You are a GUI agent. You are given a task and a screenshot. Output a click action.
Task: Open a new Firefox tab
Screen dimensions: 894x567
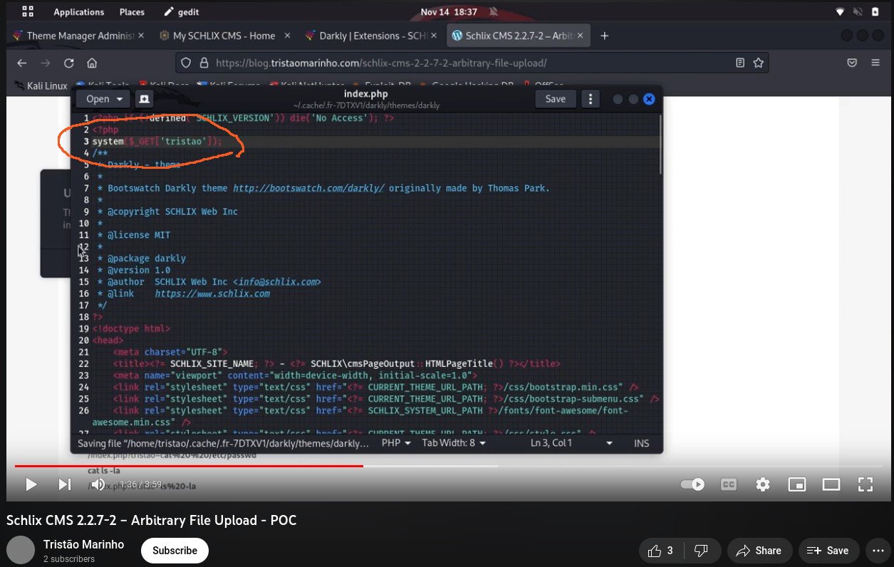(x=604, y=36)
